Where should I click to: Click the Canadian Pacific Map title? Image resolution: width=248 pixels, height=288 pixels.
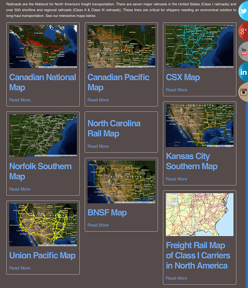118,82
